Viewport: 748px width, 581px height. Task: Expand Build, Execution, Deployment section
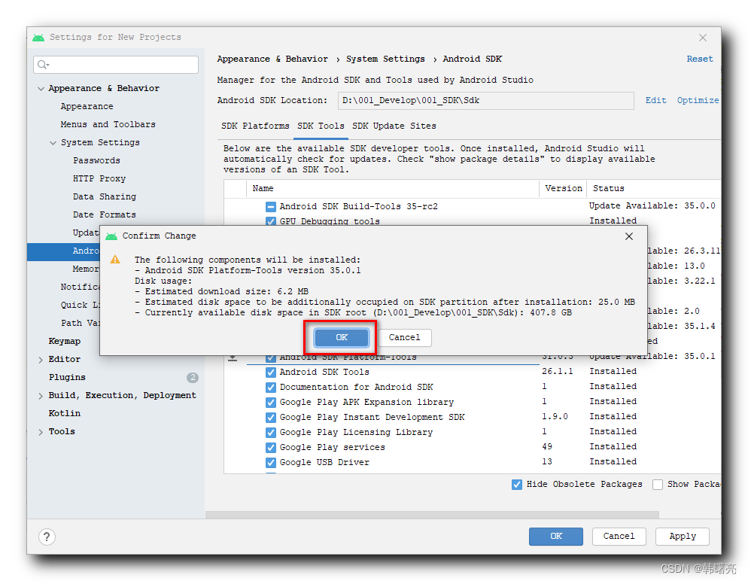[41, 396]
